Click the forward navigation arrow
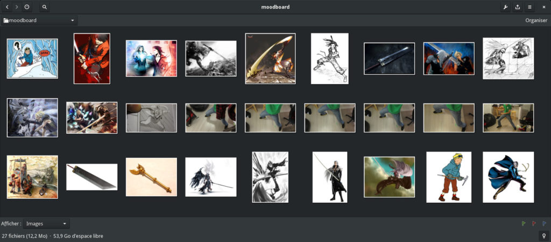This screenshot has width=551, height=242. [x=17, y=7]
